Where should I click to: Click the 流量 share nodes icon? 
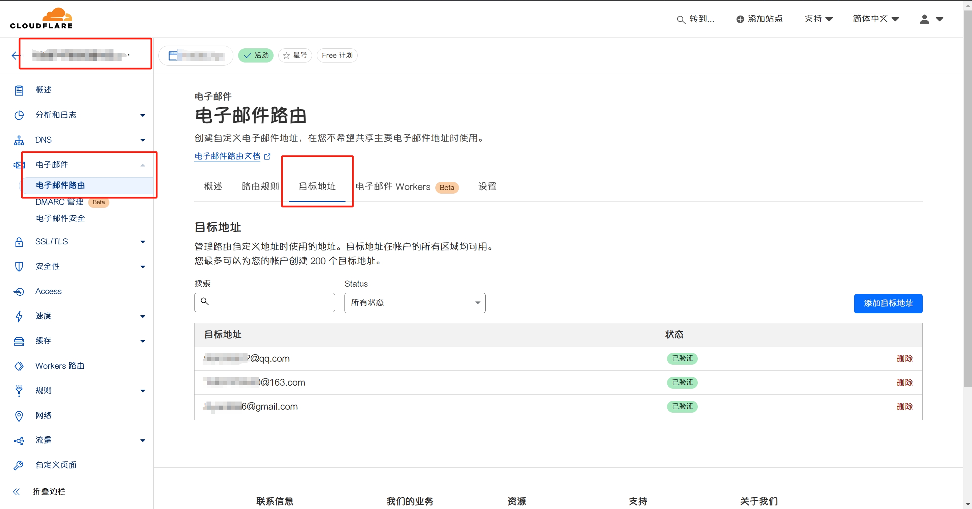tap(19, 441)
